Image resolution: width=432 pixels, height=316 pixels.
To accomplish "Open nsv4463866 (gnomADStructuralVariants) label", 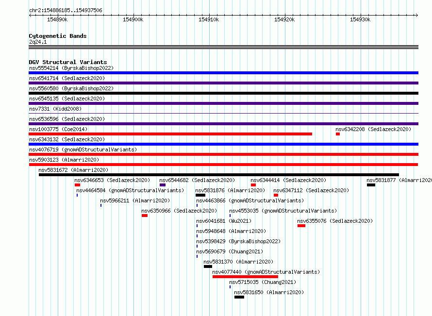I will point(250,200).
